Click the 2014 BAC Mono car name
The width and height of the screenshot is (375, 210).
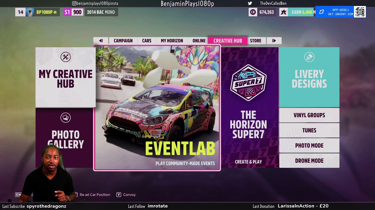pos(101,12)
